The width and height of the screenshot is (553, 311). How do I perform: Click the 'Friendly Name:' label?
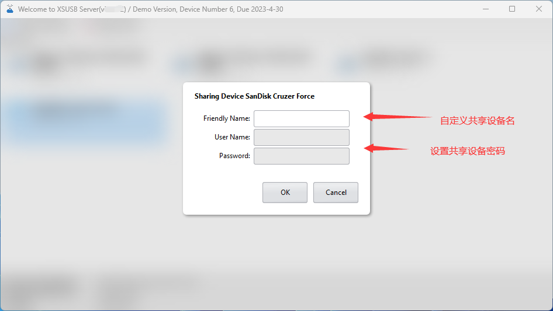point(227,118)
